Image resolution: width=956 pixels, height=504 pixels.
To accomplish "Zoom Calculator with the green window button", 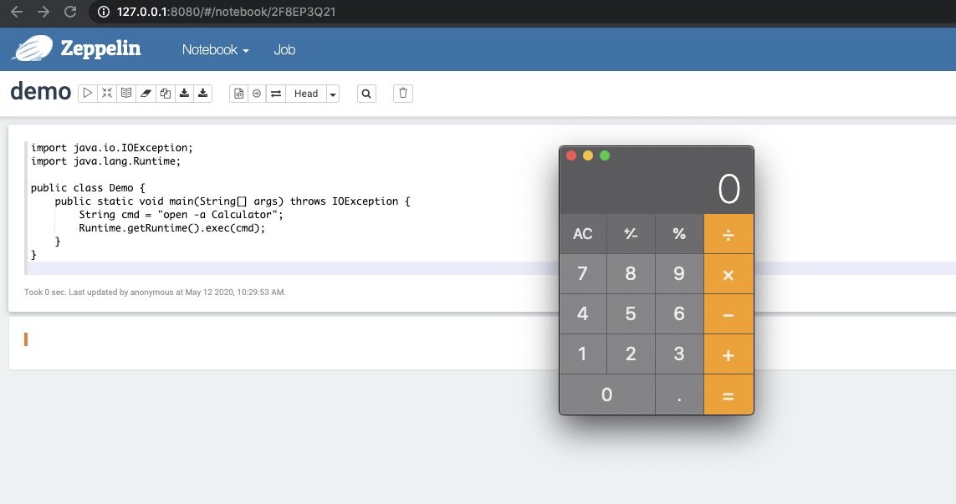I will tap(605, 155).
